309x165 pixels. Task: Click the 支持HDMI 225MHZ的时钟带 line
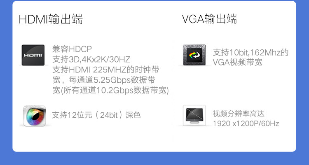coord(105,70)
